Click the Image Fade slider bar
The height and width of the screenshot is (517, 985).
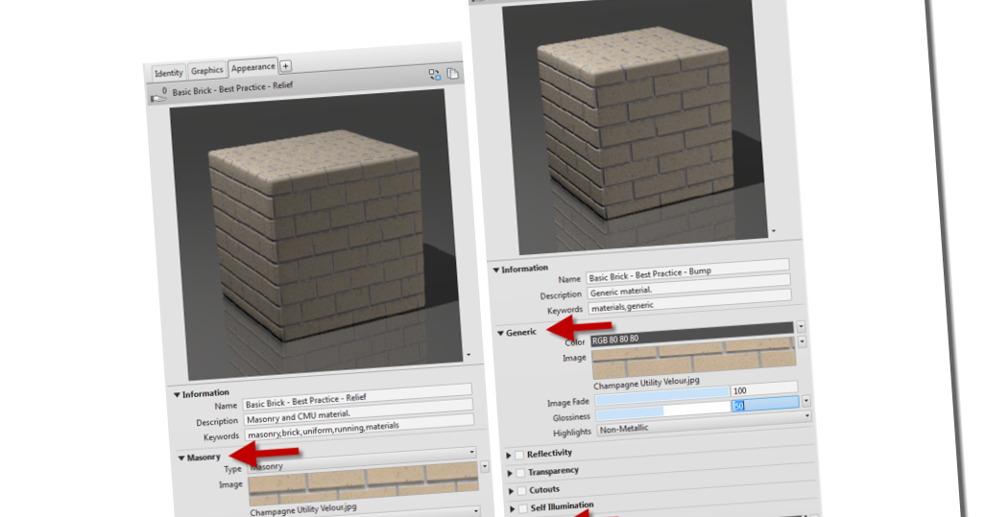click(662, 395)
